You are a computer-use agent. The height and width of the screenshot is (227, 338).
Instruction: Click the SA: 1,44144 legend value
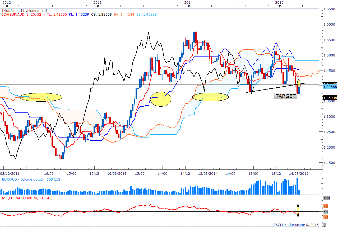124,15
